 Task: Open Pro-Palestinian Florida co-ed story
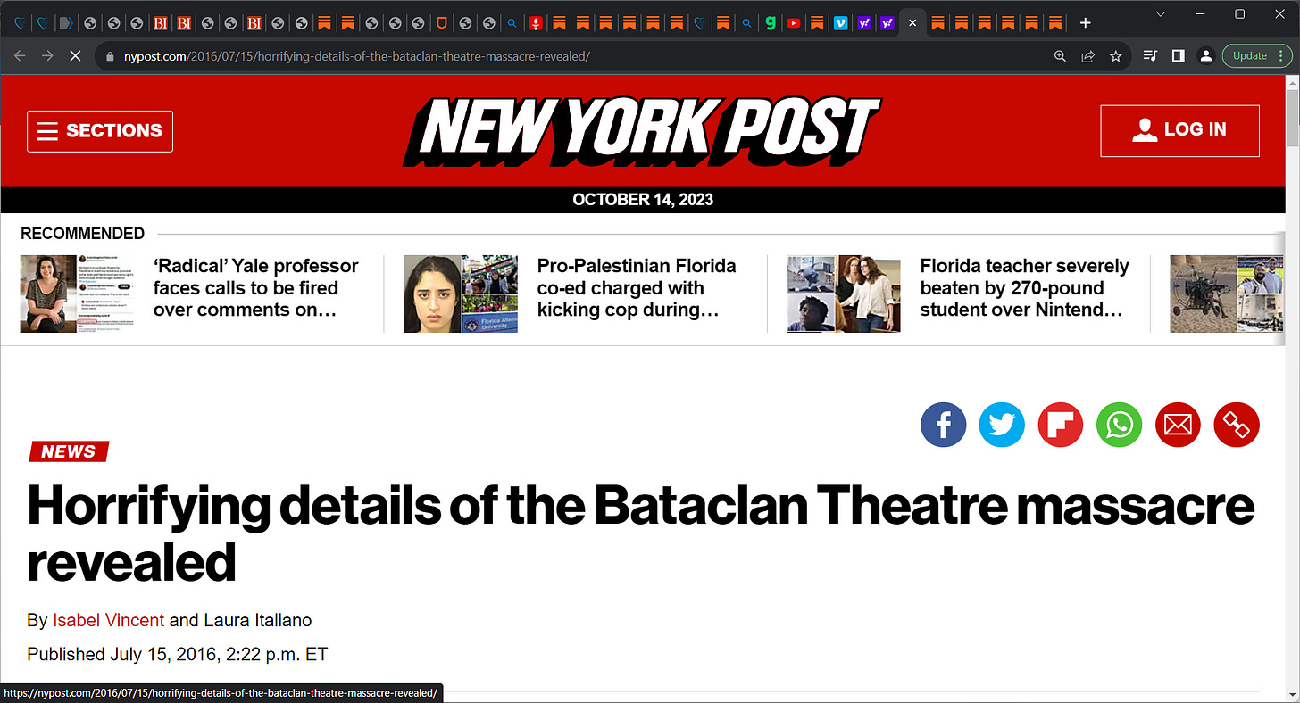(x=637, y=288)
